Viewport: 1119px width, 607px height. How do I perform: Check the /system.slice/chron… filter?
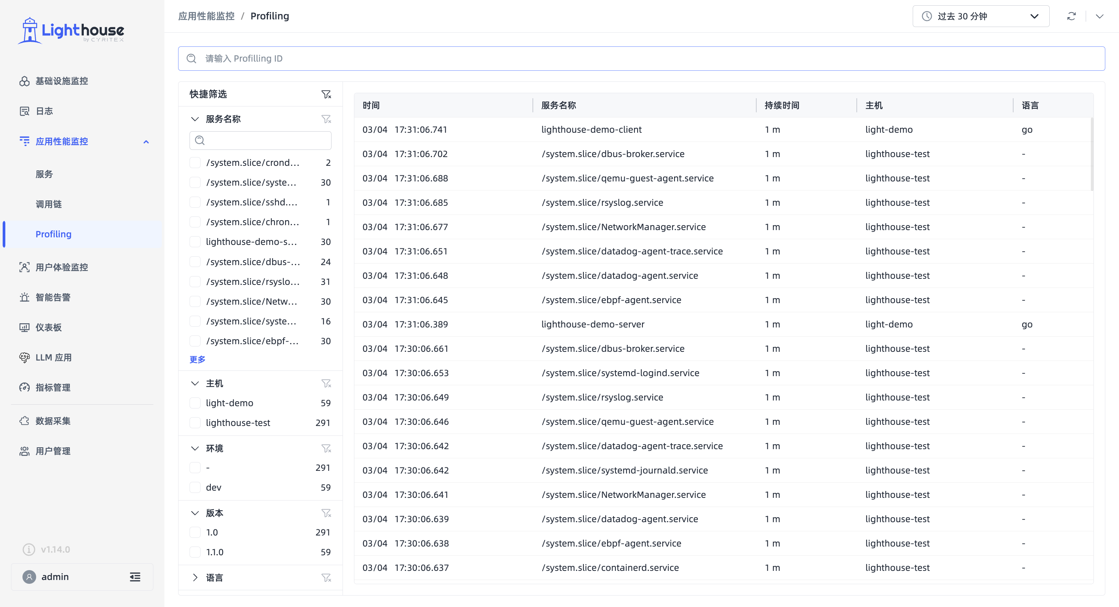pos(195,222)
